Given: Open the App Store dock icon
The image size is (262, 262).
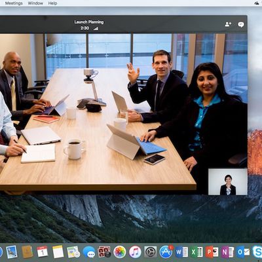Looking at the screenshot, I should (166, 252).
